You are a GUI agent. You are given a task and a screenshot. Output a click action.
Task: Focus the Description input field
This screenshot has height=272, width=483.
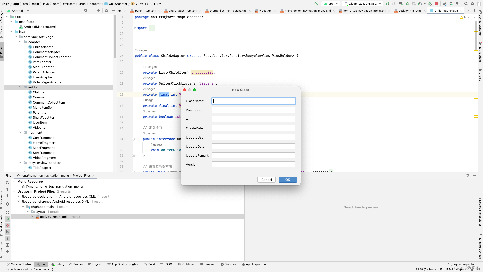tap(253, 110)
